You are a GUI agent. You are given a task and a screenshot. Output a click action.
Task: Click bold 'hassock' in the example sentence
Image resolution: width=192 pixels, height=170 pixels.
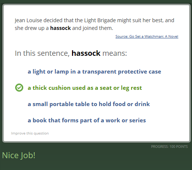(x=61, y=28)
